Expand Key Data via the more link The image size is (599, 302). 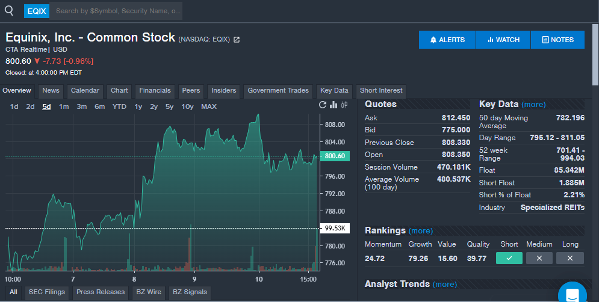pos(533,105)
